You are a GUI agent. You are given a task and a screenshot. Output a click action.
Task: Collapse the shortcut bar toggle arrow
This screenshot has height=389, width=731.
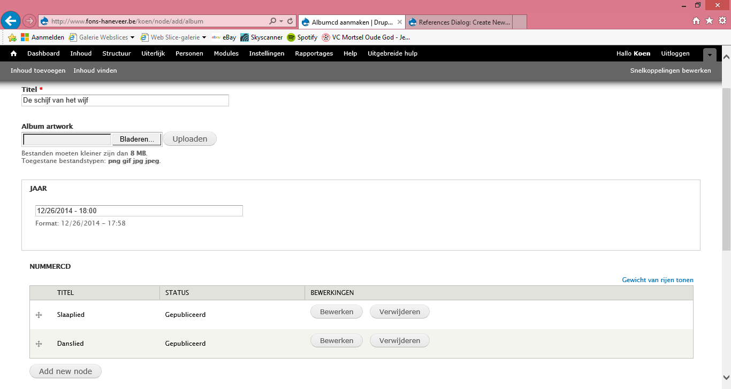(x=710, y=55)
